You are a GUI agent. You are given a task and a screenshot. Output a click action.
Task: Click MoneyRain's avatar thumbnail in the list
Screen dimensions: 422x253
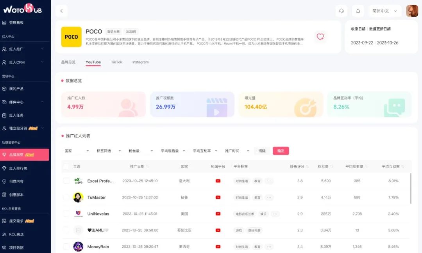pos(78,246)
